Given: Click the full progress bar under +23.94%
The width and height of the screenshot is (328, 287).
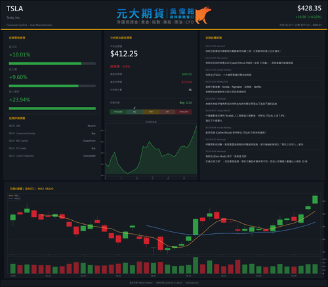Looking at the screenshot, I should [x=52, y=108].
